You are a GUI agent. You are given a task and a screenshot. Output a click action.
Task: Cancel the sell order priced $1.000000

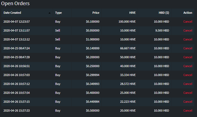tap(188, 39)
